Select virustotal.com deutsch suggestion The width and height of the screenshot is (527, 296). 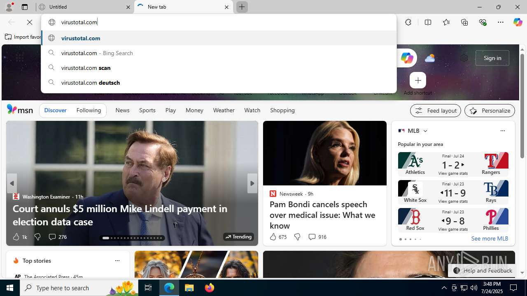pyautogui.click(x=219, y=83)
